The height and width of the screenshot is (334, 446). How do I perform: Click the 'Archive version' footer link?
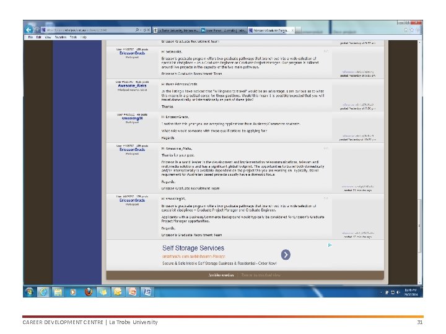pyautogui.click(x=221, y=275)
